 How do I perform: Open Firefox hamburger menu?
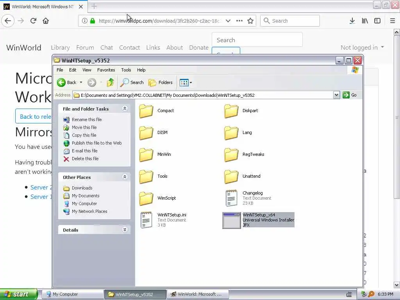pyautogui.click(x=392, y=21)
